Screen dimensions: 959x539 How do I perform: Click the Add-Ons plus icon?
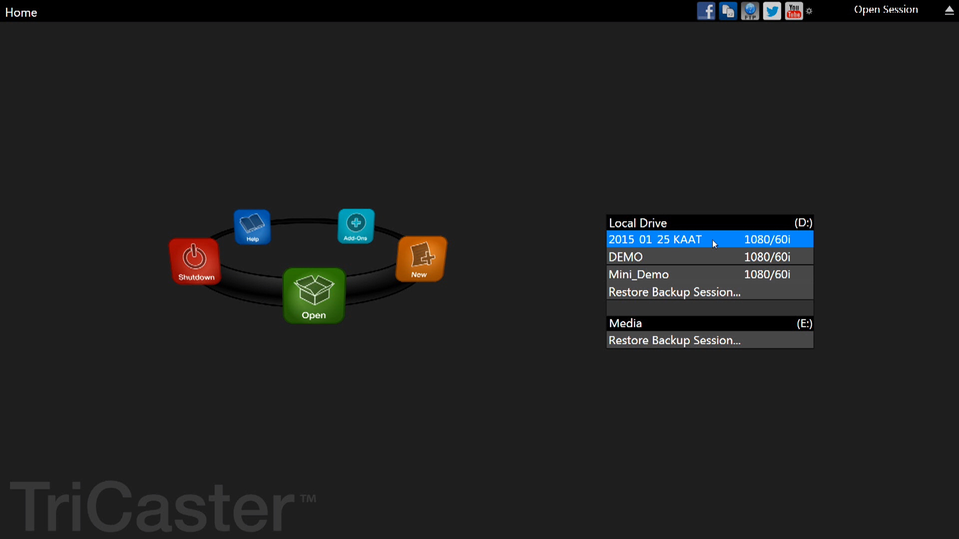356,226
